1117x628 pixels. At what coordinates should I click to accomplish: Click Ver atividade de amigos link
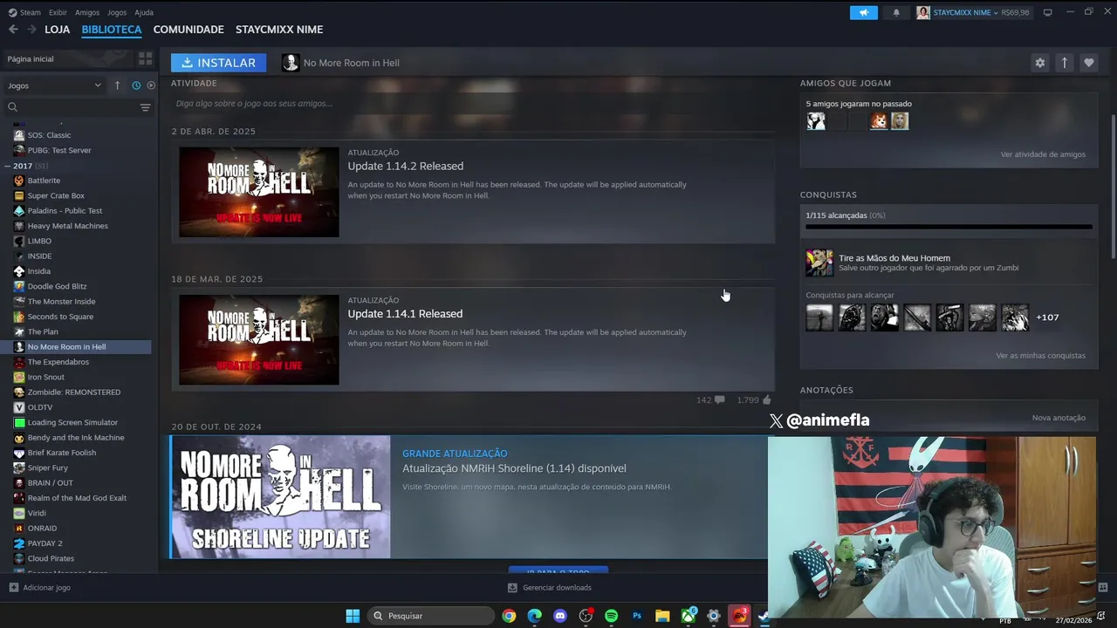(1043, 154)
